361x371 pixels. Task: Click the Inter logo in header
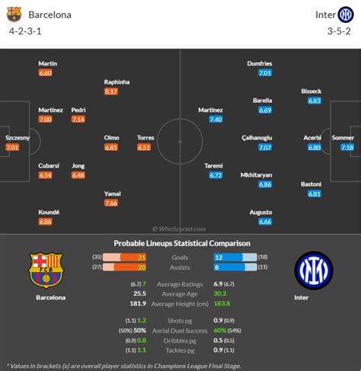pyautogui.click(x=346, y=14)
